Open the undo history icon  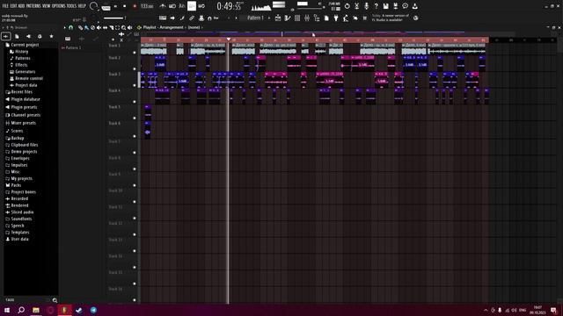347,6
